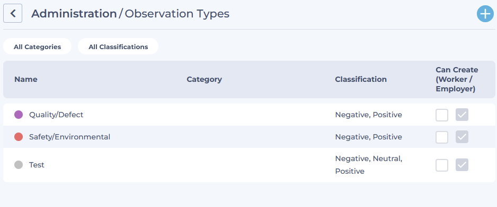Enable Worker create for Safety/Environmental
The image size is (497, 207).
coord(442,137)
